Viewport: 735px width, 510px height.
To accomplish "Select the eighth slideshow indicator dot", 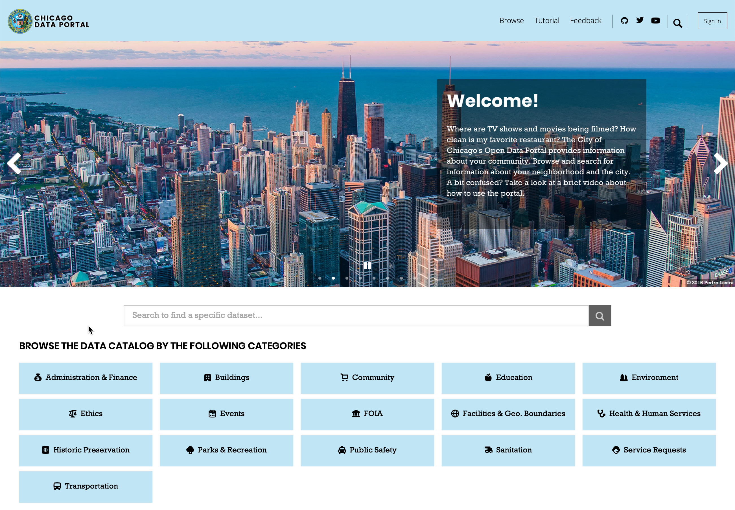I will [x=415, y=278].
